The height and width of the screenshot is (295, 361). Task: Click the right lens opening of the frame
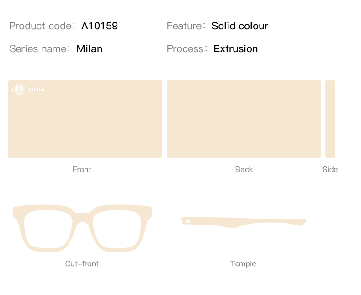pos(117,229)
